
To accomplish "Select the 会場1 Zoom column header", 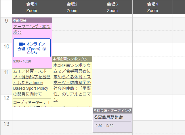I will [32, 7].
